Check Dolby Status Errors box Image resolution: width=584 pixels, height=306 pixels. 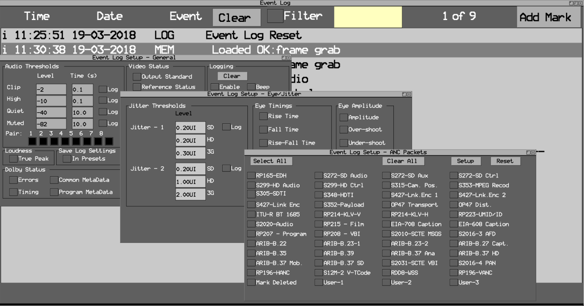click(x=14, y=180)
